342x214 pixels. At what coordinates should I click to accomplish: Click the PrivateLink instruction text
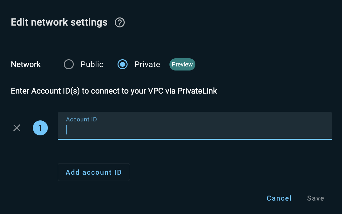click(x=114, y=91)
